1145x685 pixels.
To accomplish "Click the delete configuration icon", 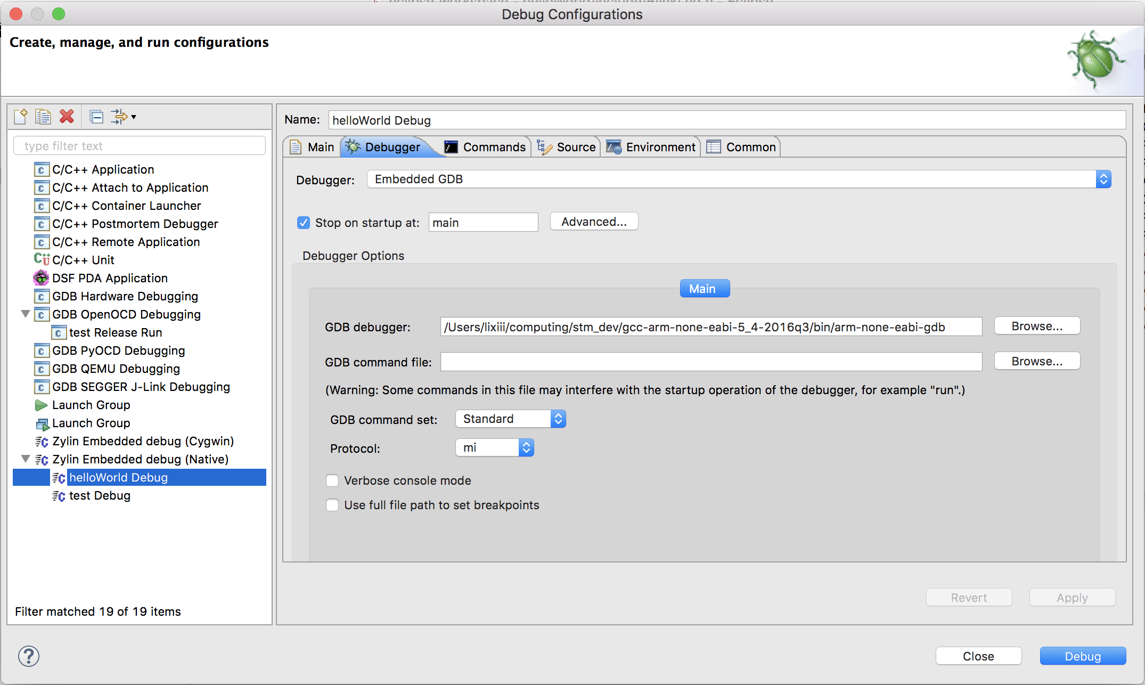I will pyautogui.click(x=67, y=117).
